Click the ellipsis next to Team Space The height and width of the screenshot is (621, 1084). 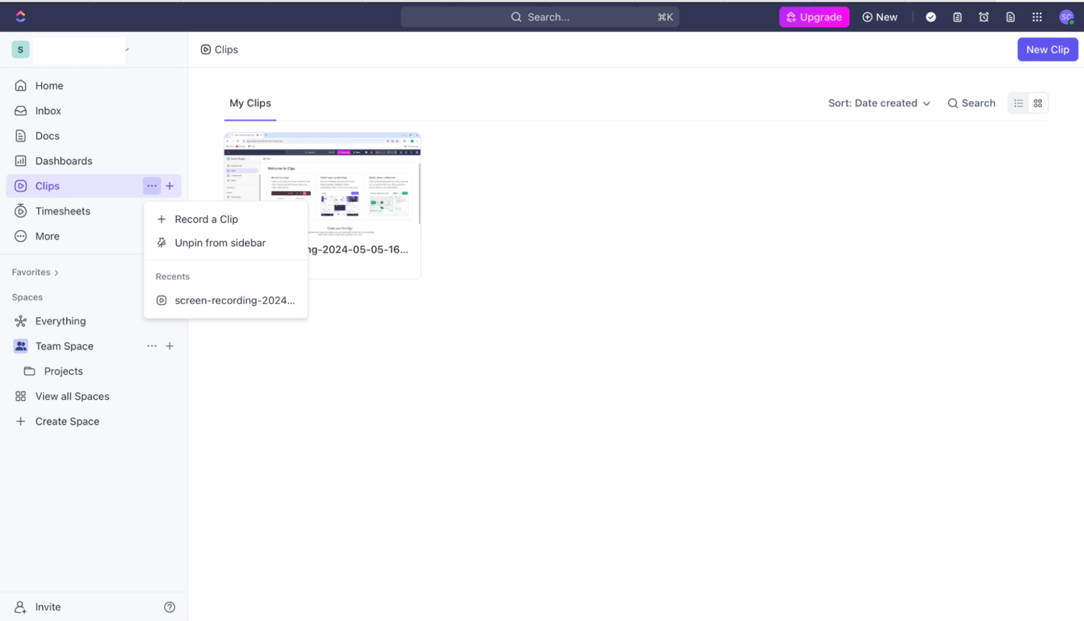[151, 346]
